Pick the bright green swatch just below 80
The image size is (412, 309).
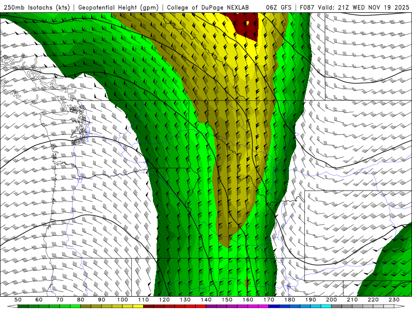(75, 306)
